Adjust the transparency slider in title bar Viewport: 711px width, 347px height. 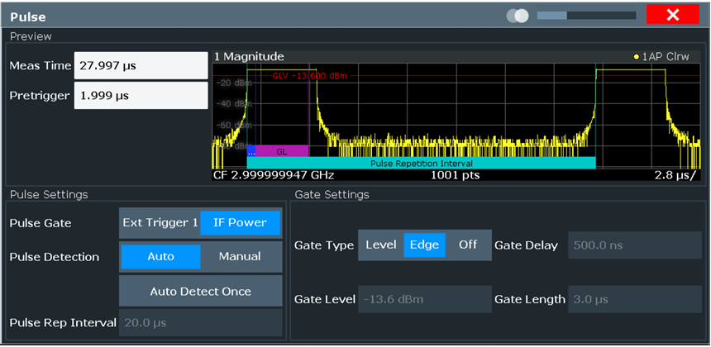pyautogui.click(x=586, y=16)
